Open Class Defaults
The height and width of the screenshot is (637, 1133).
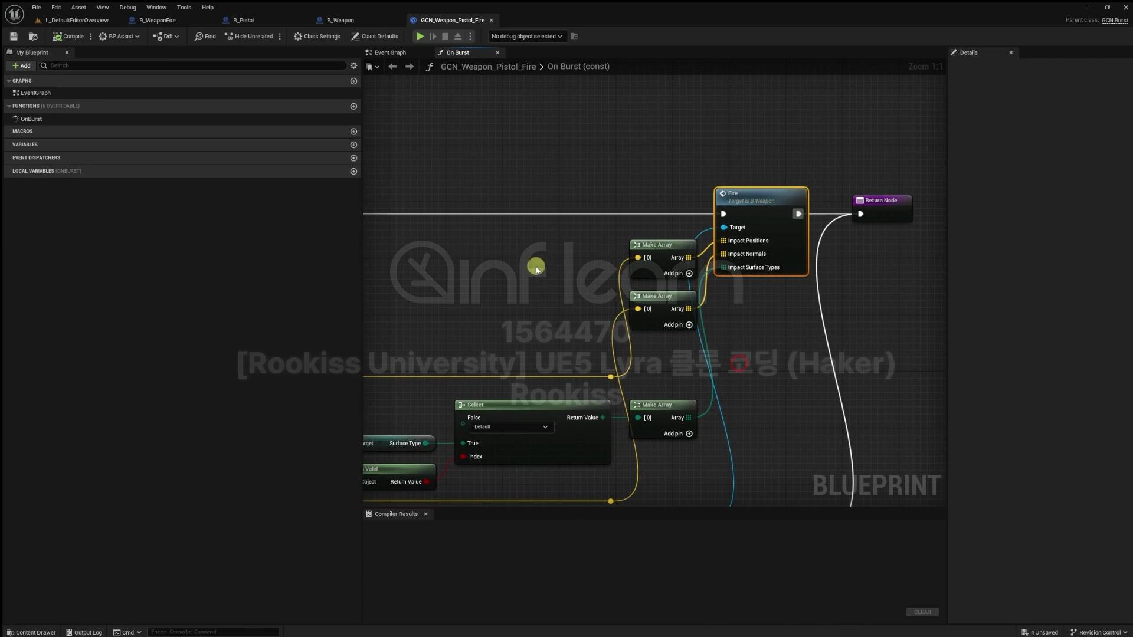pos(375,37)
